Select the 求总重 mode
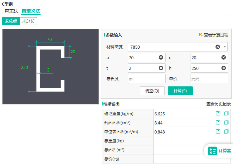Viewport: 233px width, 165px height. tap(11, 21)
